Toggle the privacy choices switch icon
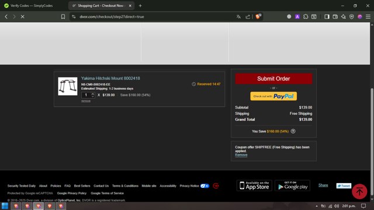The height and width of the screenshot is (210, 374). (x=205, y=186)
